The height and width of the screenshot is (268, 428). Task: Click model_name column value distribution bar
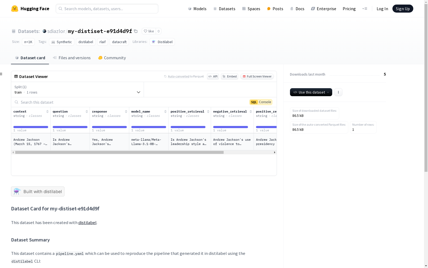149,127
